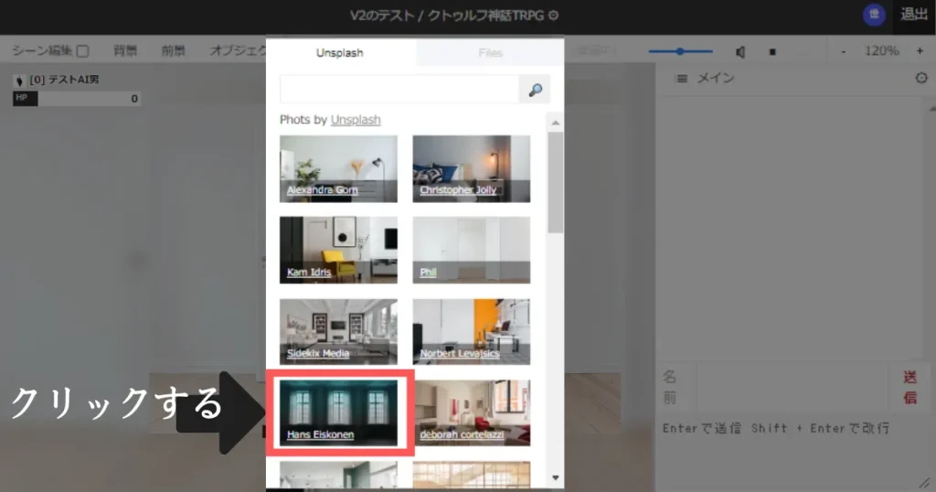Image resolution: width=936 pixels, height=492 pixels.
Task: Click the magnifier search icon
Action: [x=535, y=90]
